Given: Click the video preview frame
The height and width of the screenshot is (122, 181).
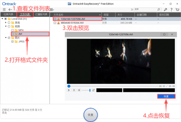Looking at the screenshot, I should pos(121,61).
